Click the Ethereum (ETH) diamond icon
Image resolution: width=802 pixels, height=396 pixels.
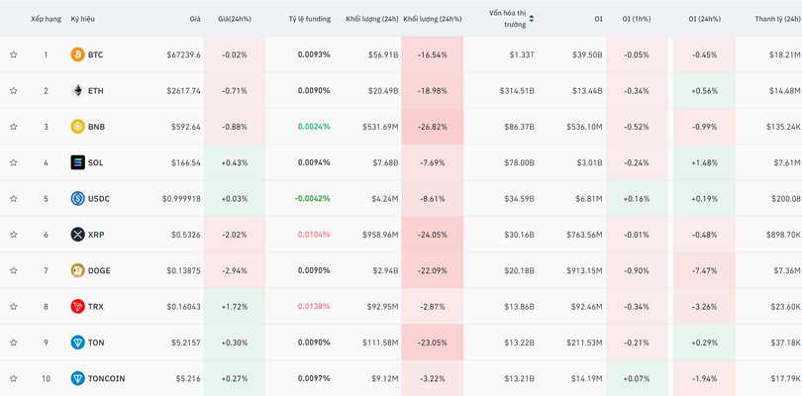click(78, 91)
